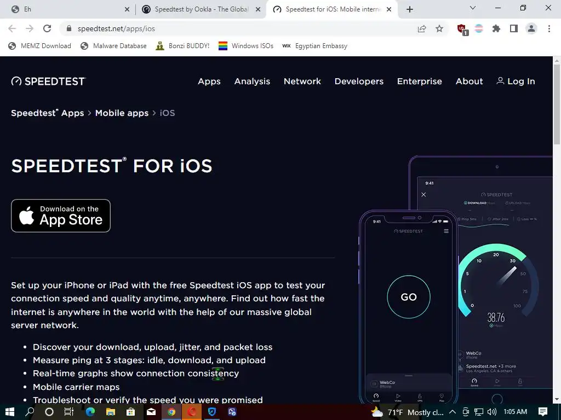Screen dimensions: 561x420
Task: Open the red Opera icon on taskbar
Action: 192,412
